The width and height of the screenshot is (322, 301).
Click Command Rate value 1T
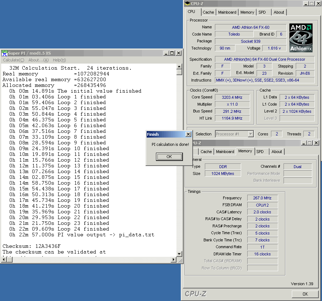click(262, 247)
